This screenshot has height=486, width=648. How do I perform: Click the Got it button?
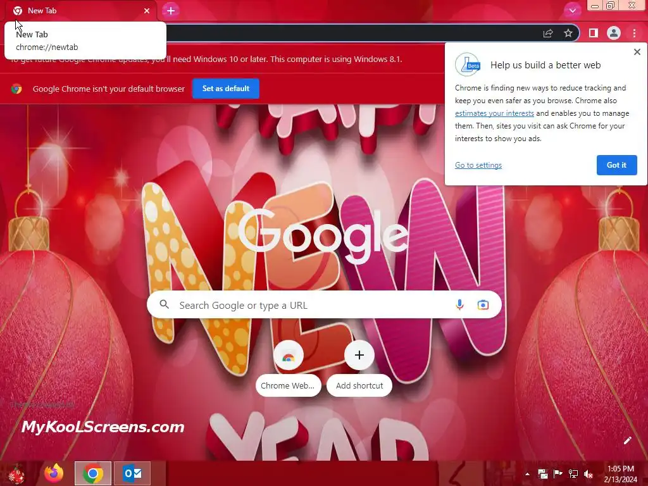(616, 165)
